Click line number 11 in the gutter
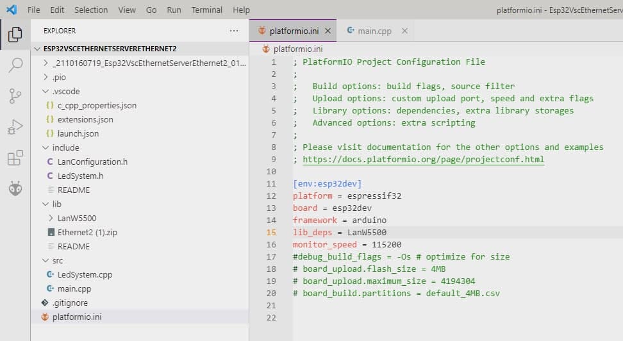623x341 pixels. [x=271, y=183]
